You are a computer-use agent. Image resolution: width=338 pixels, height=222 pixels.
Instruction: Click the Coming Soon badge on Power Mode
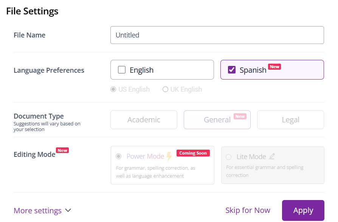[193, 153]
